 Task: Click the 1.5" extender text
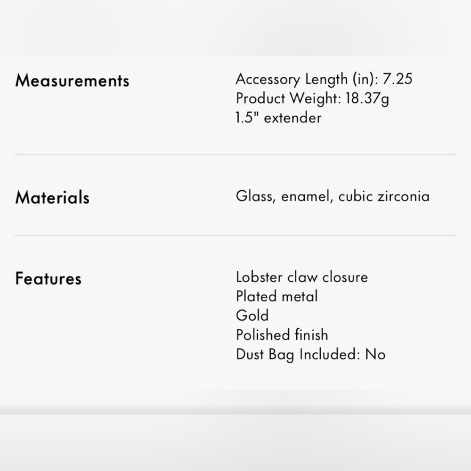pyautogui.click(x=278, y=117)
